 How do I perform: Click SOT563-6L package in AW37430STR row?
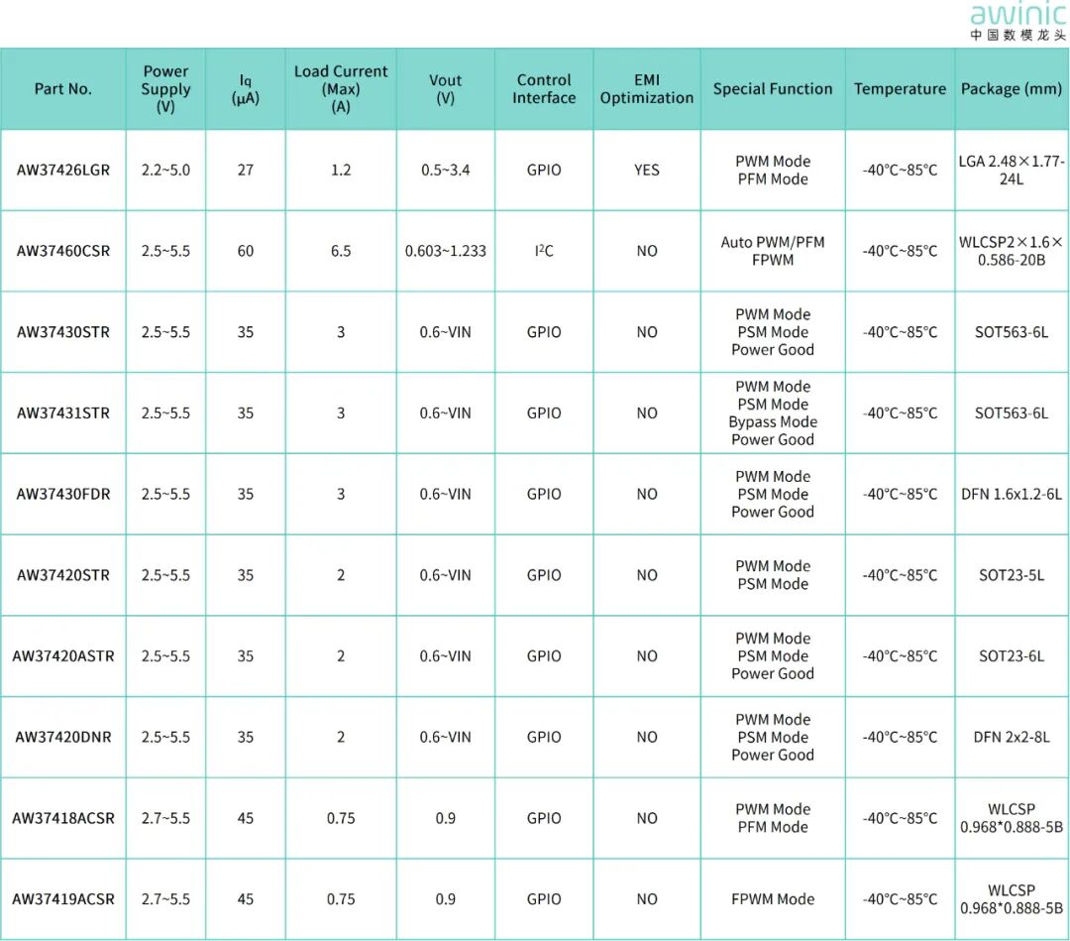tap(1012, 332)
